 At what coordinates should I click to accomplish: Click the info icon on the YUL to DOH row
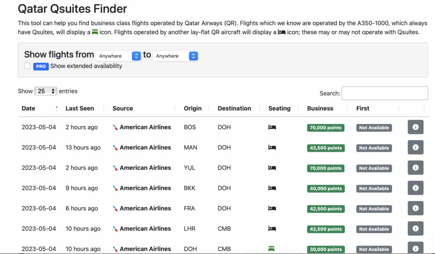point(415,167)
